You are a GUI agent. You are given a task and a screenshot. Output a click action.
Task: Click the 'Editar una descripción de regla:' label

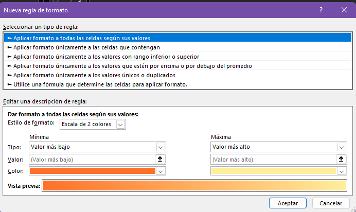pos(45,101)
